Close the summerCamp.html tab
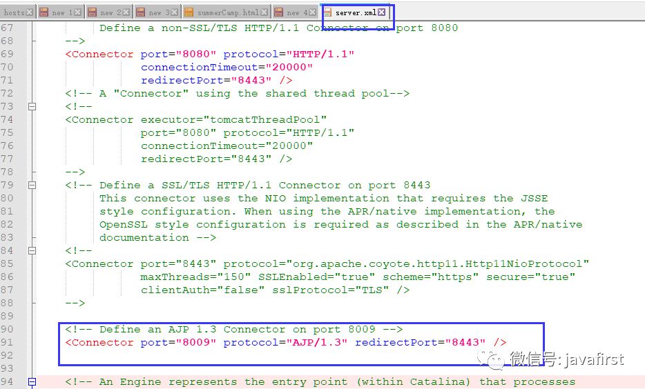Screen dimensions: 645x389 (x=264, y=12)
